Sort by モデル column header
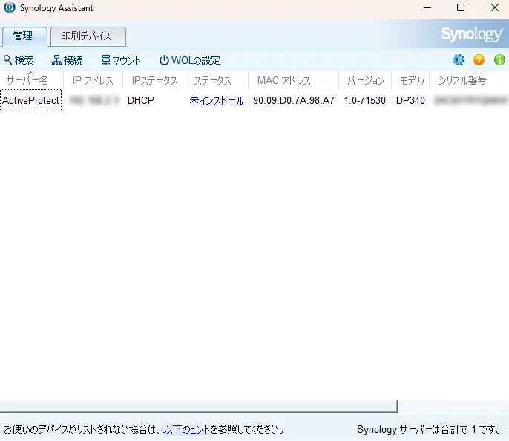Viewport: 509px width, 441px height. (410, 80)
